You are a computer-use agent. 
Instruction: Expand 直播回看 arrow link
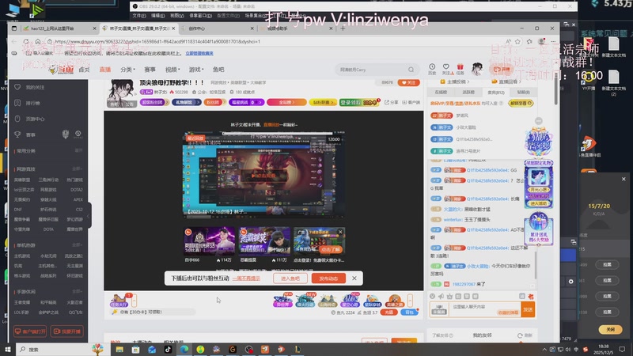[x=506, y=81]
